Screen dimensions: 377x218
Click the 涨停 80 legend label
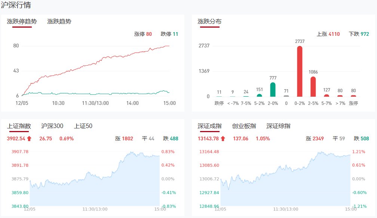(143, 34)
